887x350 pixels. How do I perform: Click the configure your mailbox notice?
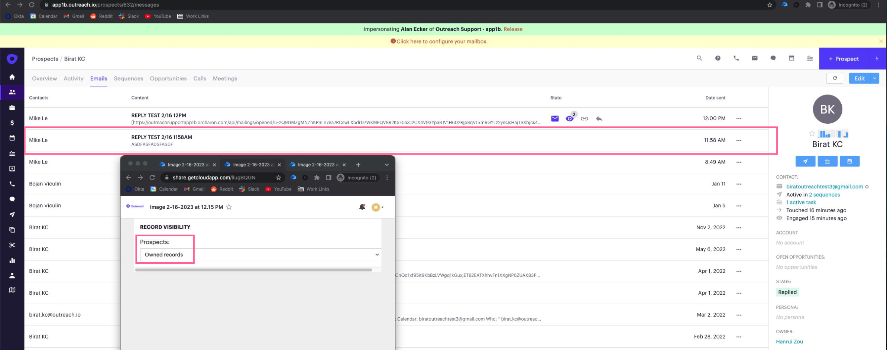coord(439,41)
